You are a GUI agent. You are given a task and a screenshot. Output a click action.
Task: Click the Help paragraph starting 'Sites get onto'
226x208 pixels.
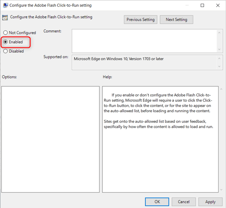pyautogui.click(x=159, y=124)
